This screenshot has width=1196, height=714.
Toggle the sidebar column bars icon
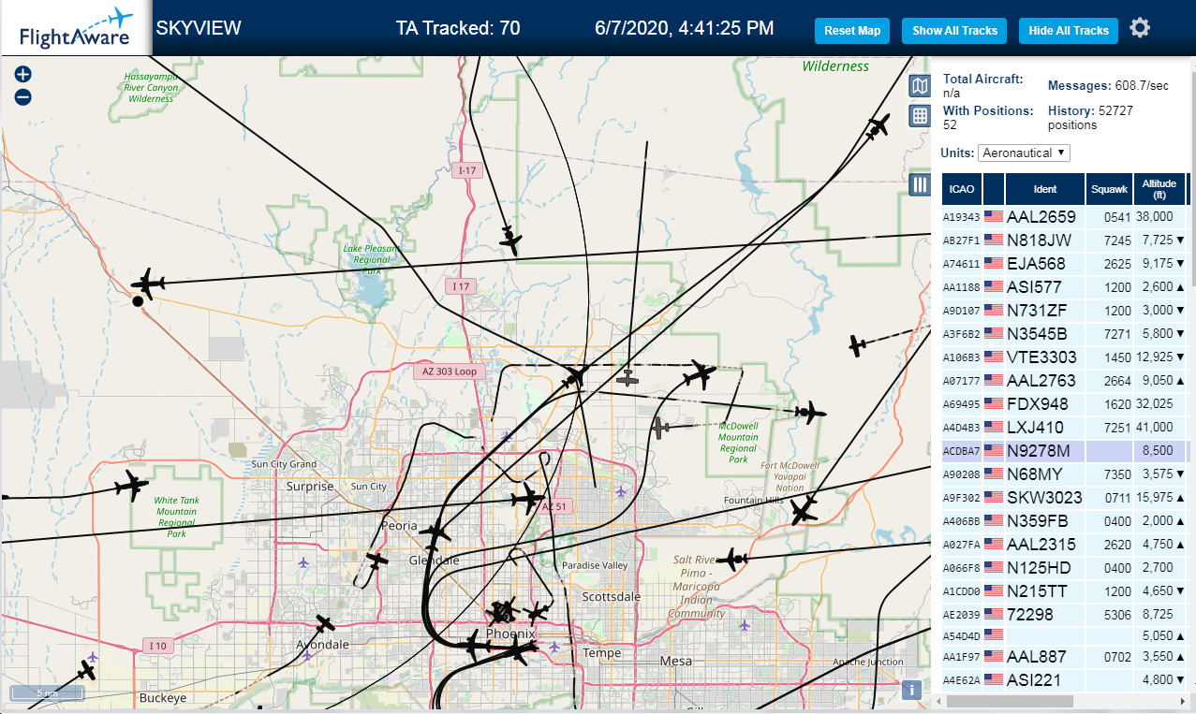click(920, 184)
